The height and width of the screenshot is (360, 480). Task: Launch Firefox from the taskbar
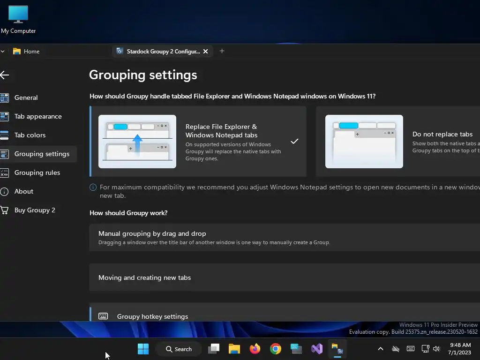coord(255,349)
